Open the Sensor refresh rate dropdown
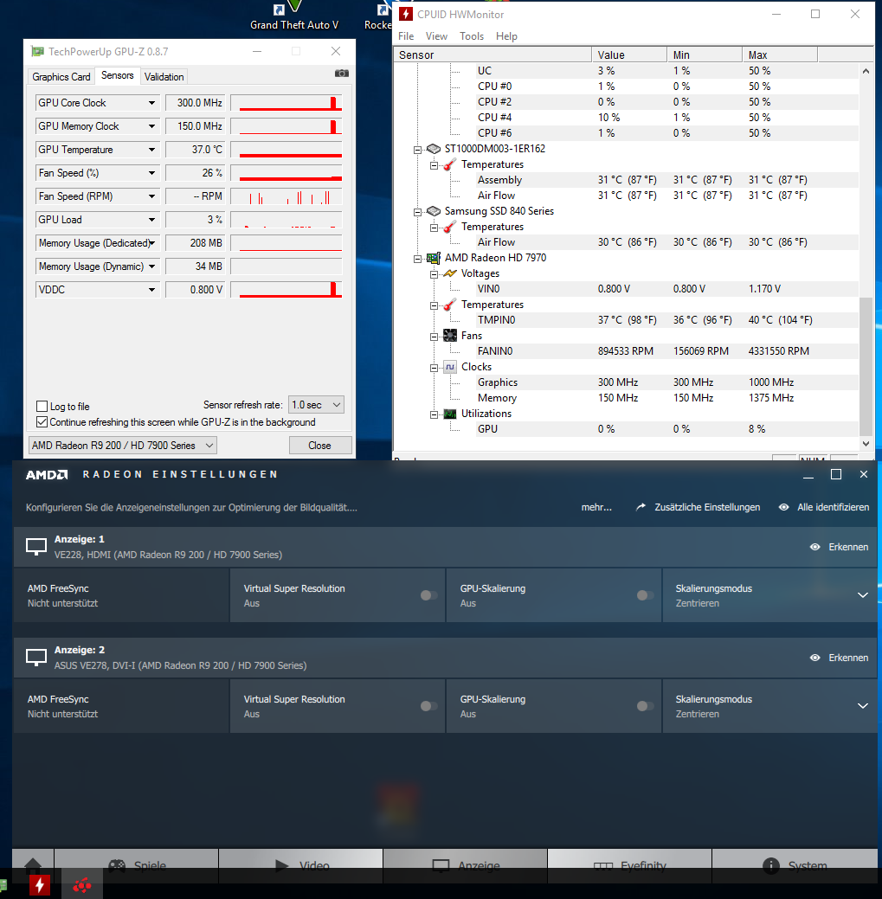Image resolution: width=882 pixels, height=899 pixels. [x=316, y=405]
